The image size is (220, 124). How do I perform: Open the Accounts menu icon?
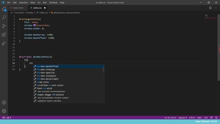4,103
